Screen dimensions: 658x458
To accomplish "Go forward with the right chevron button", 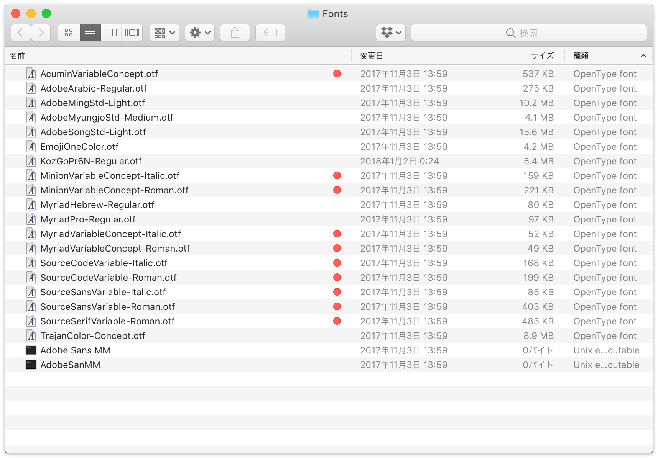I will coord(41,33).
